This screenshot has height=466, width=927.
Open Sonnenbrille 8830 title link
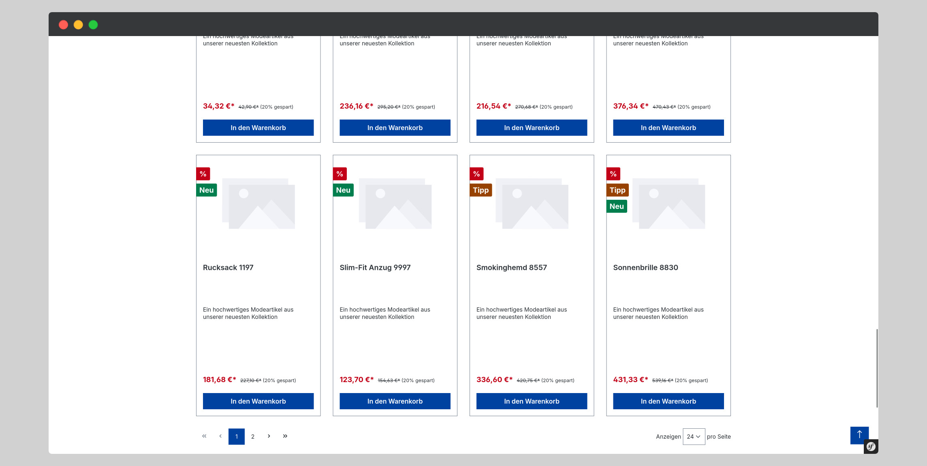click(645, 267)
